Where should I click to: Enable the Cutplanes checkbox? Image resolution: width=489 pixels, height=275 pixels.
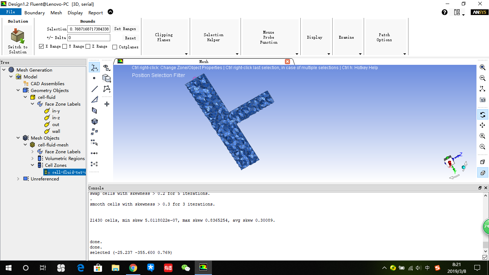(115, 47)
